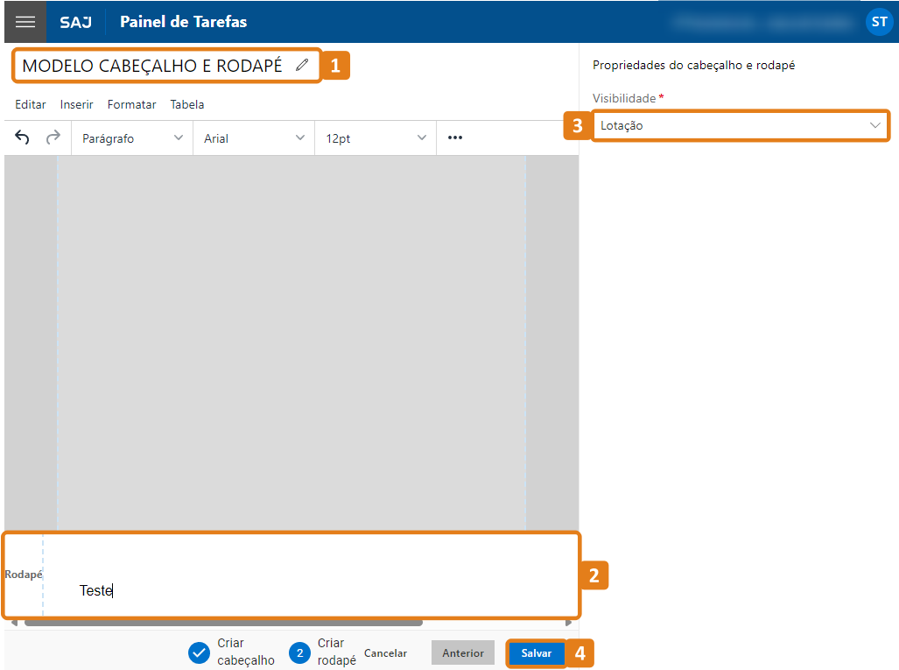
Task: Click the pencil icon to edit title
Action: tap(302, 65)
